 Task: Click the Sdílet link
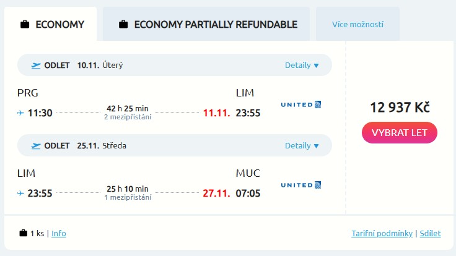click(430, 233)
